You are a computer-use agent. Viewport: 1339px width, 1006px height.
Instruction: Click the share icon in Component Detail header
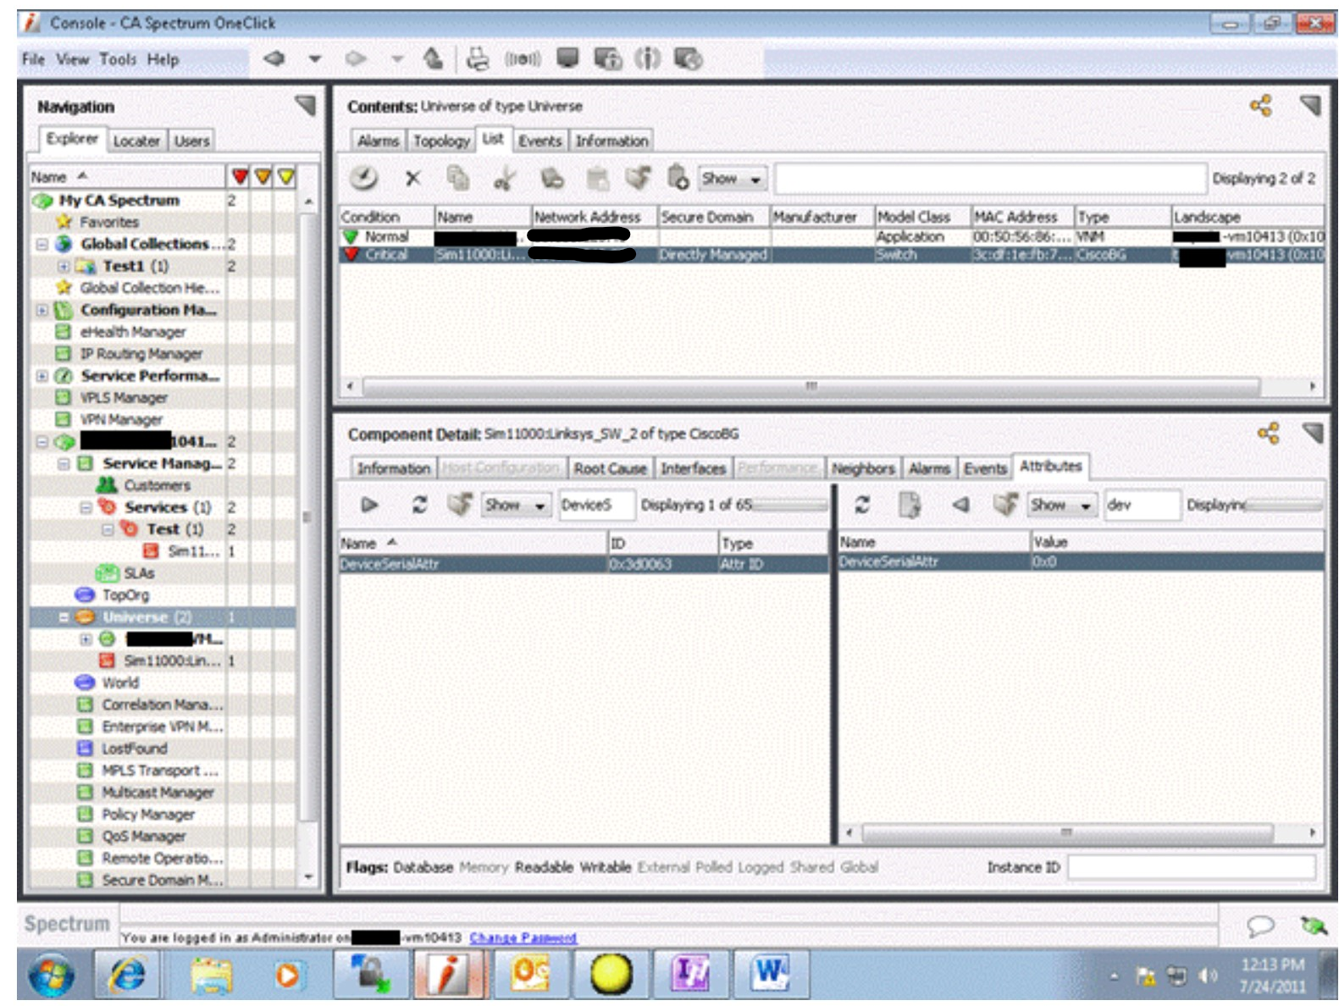click(x=1268, y=434)
